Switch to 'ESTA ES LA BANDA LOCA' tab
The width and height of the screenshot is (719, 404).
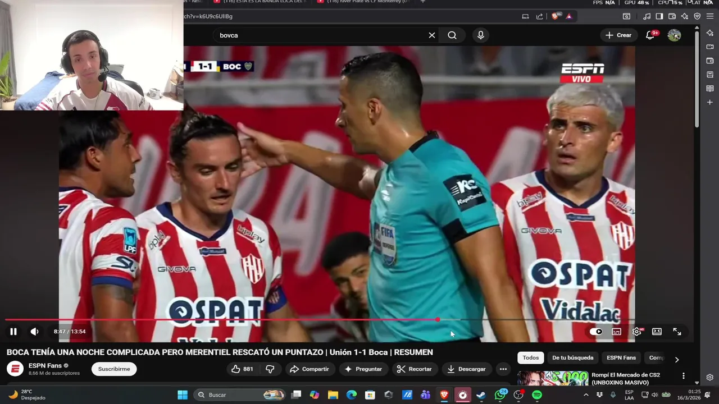click(x=261, y=2)
